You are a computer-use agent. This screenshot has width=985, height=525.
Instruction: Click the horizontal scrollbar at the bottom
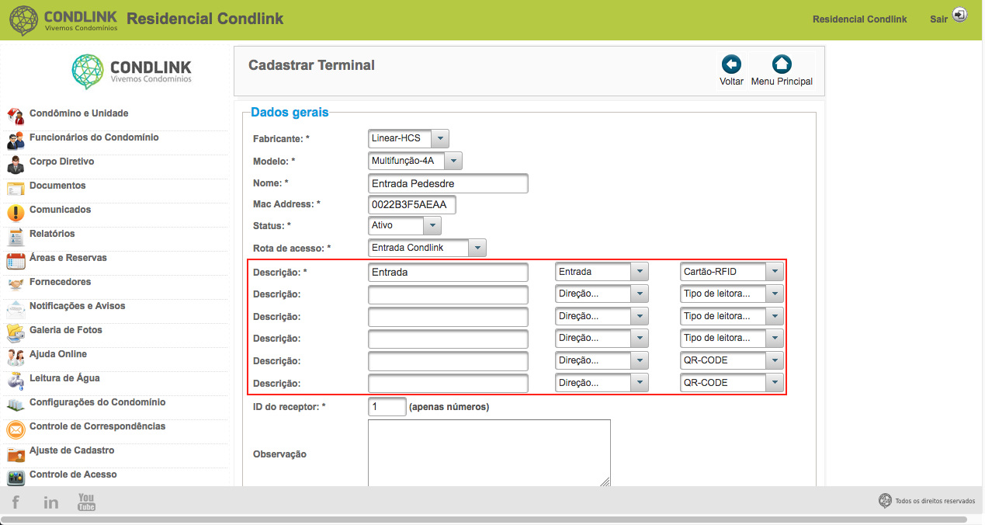point(484,520)
